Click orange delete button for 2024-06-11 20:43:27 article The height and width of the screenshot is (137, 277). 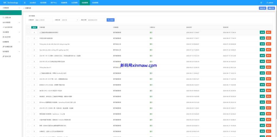click(269, 73)
